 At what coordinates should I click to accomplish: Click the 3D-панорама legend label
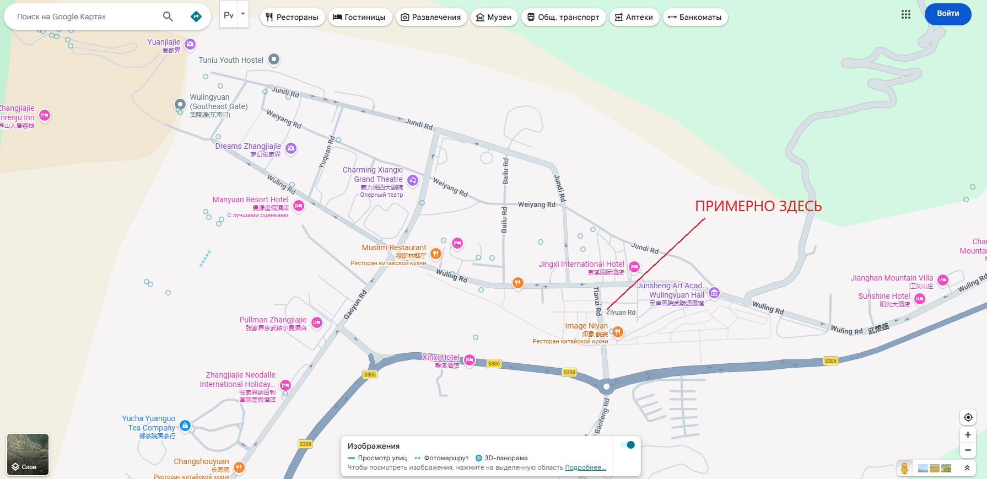tap(506, 458)
